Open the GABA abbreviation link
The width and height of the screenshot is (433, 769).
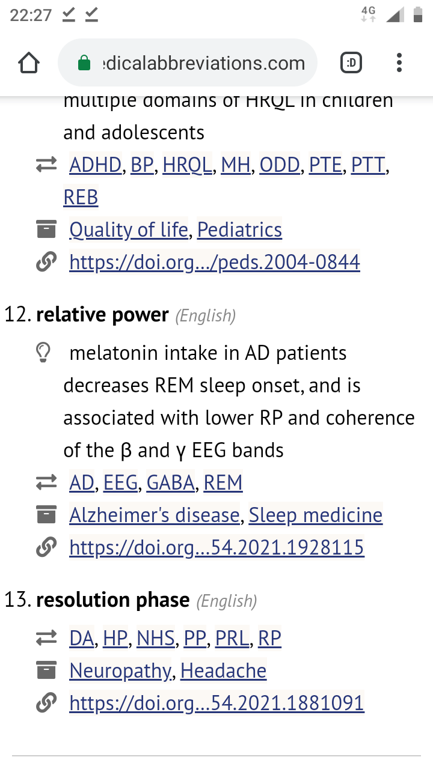click(171, 483)
